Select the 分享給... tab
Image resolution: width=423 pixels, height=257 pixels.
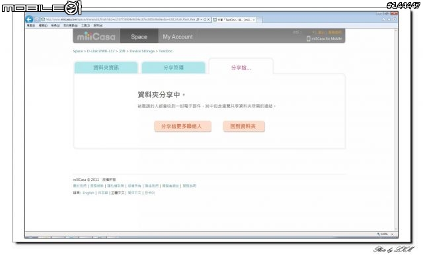(x=241, y=68)
